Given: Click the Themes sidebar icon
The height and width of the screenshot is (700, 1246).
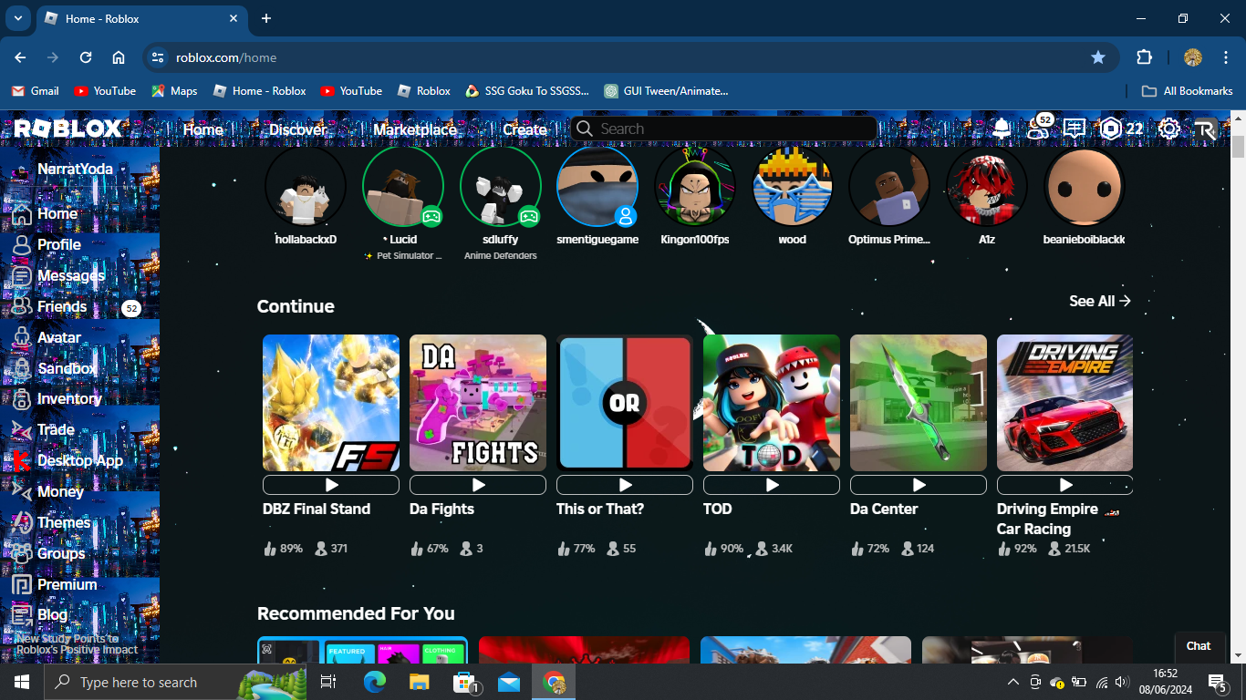Looking at the screenshot, I should pyautogui.click(x=22, y=523).
